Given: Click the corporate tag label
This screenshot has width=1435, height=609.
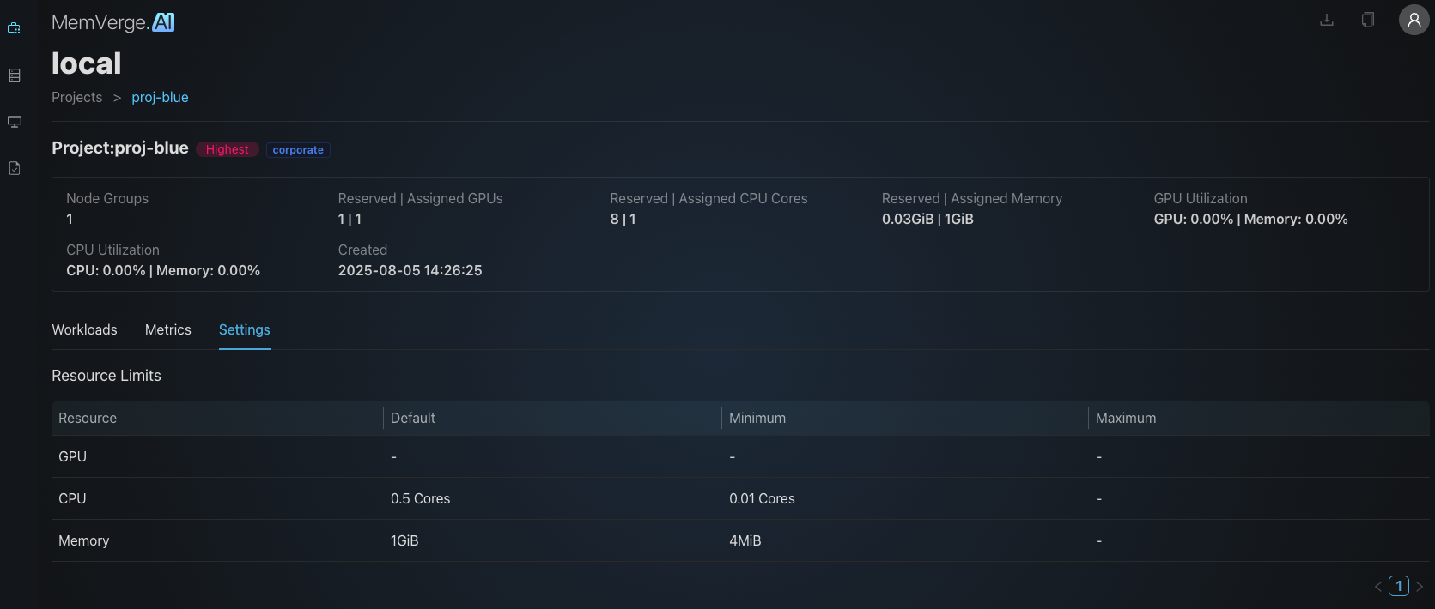Looking at the screenshot, I should tap(298, 149).
